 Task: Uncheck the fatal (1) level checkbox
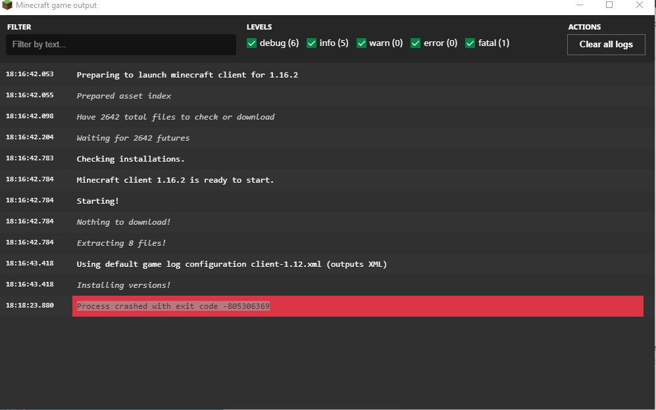click(x=470, y=43)
